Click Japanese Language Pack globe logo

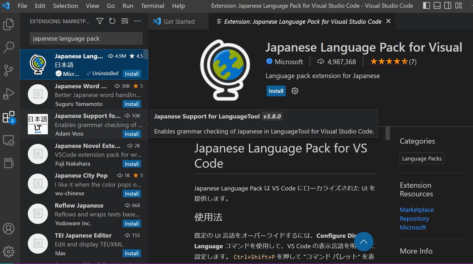point(225,70)
